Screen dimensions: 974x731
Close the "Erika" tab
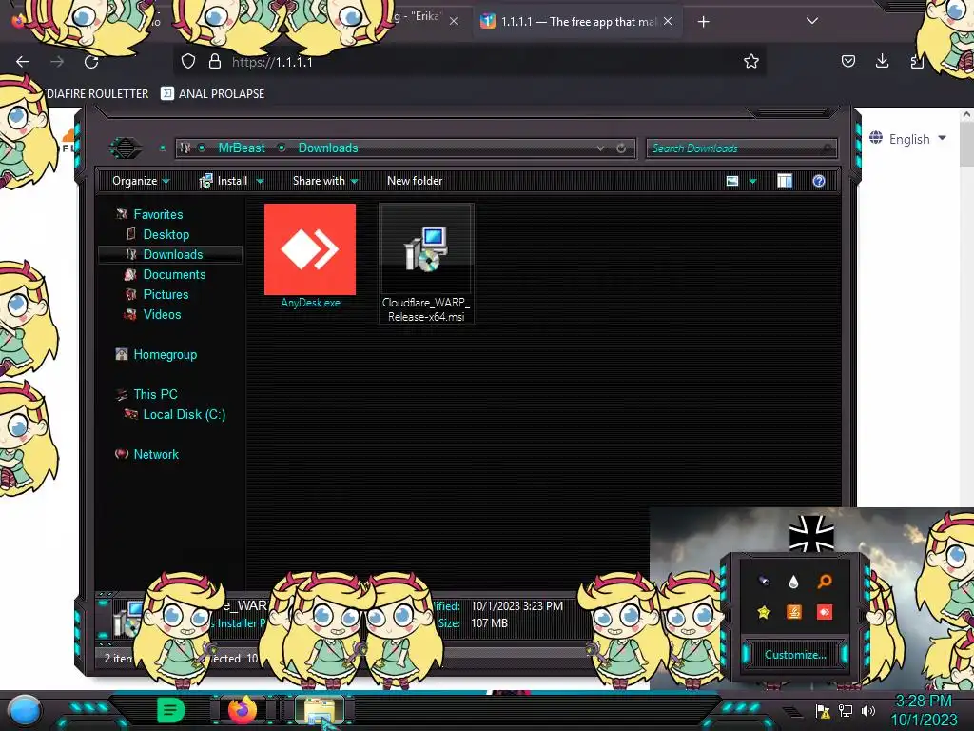click(x=454, y=21)
